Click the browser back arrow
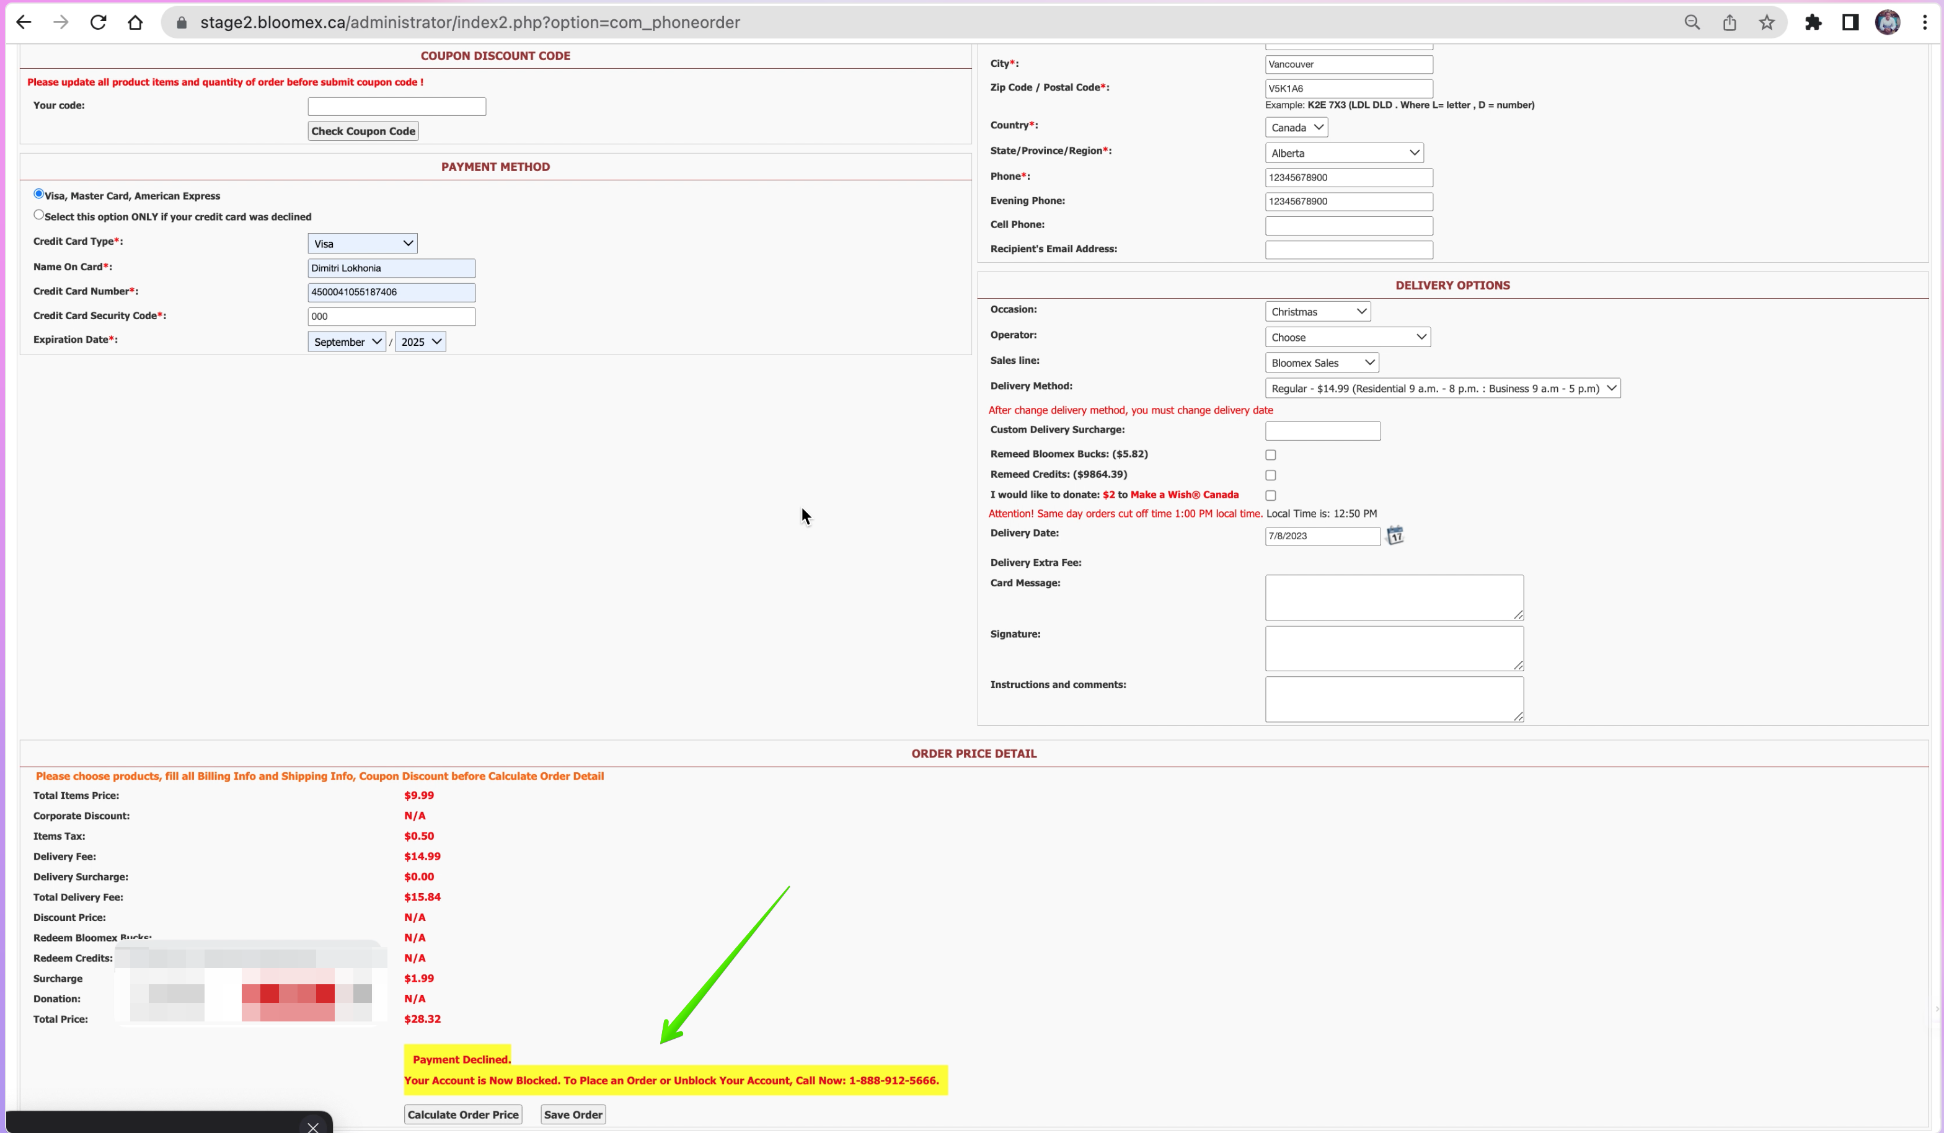The image size is (1944, 1133). (24, 22)
